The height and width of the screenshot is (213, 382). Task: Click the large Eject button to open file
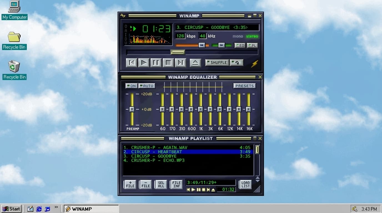point(195,63)
